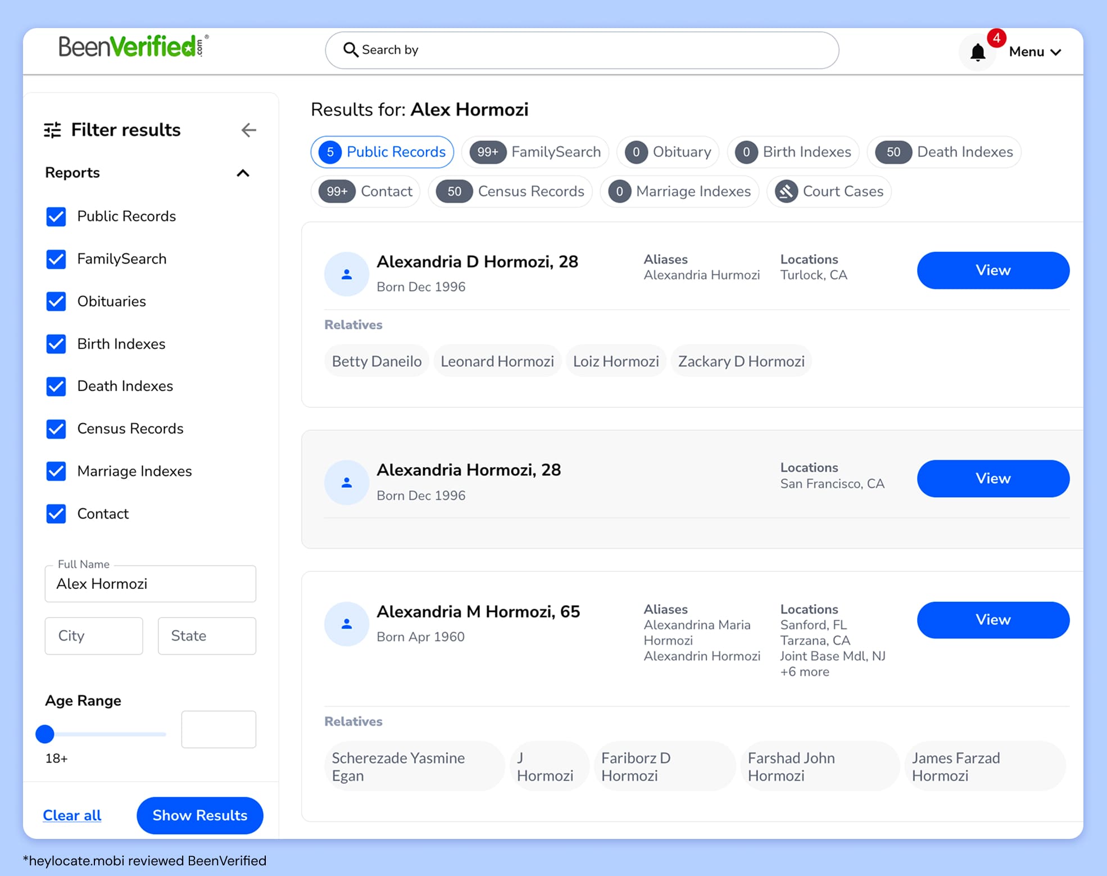Toggle the Death Indexes checkbox
This screenshot has width=1107, height=876.
pyautogui.click(x=56, y=386)
